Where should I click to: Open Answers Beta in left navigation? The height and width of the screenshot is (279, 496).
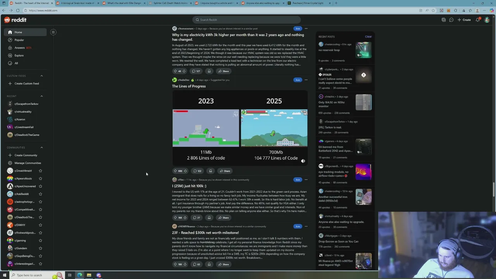click(x=25, y=48)
